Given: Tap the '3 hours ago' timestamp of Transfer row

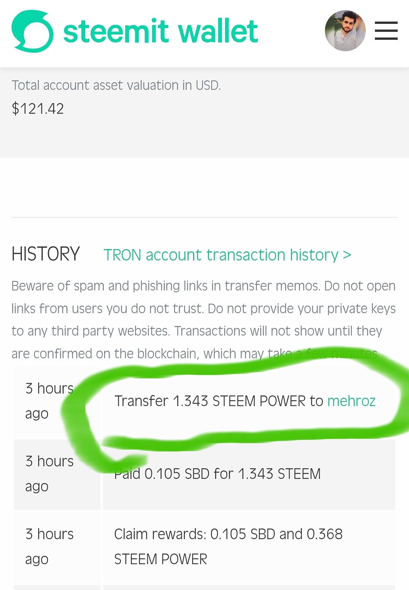Looking at the screenshot, I should 49,401.
